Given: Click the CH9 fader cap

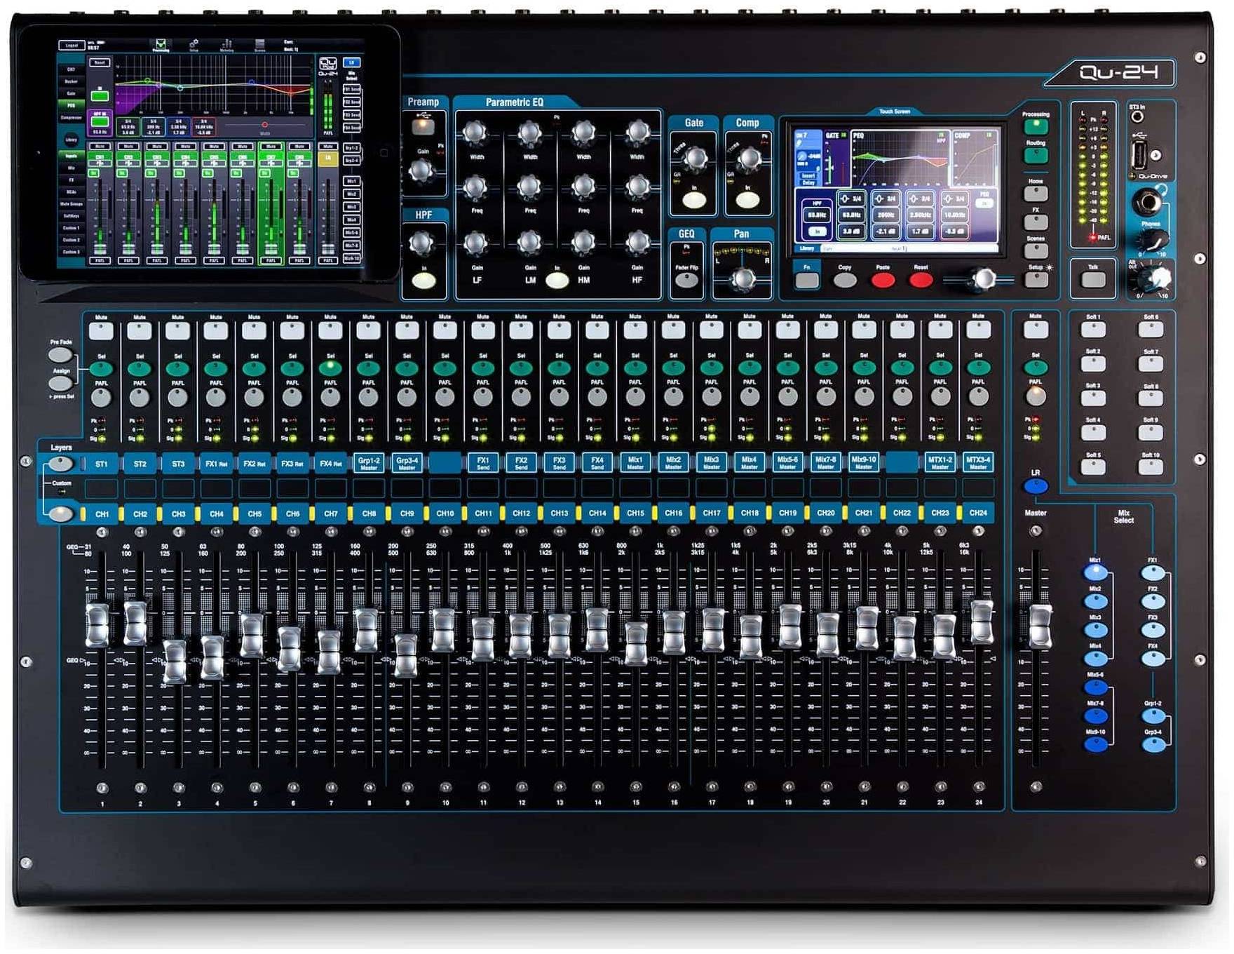Looking at the screenshot, I should (x=406, y=655).
